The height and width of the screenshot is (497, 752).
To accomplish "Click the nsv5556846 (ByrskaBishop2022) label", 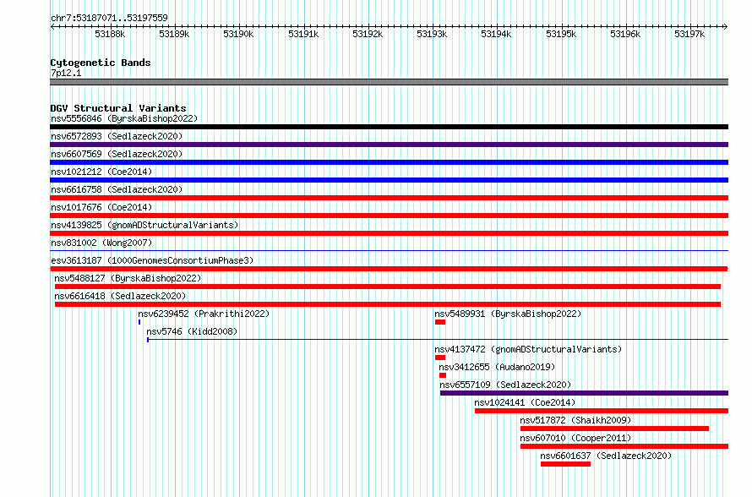I will point(124,118).
